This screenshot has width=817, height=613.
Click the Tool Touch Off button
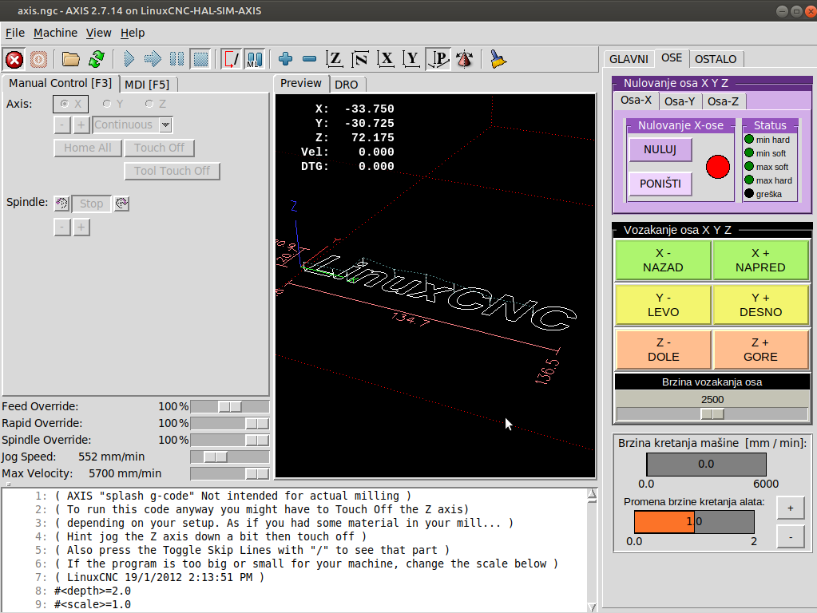click(172, 171)
